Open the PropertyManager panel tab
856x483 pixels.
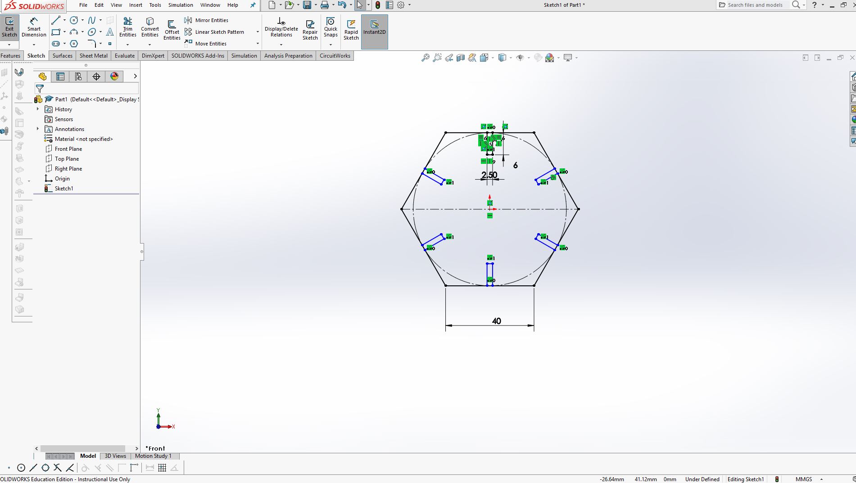click(x=60, y=77)
